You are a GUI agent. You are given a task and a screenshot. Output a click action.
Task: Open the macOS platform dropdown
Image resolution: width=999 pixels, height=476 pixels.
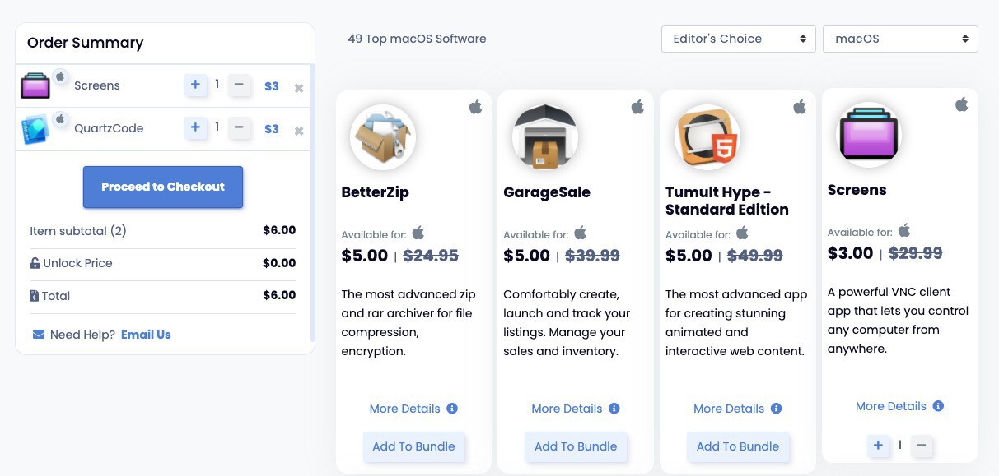pos(900,39)
